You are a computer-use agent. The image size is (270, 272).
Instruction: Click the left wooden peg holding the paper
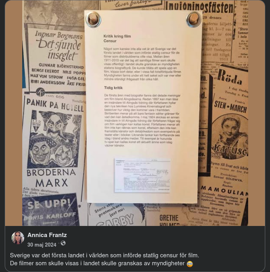(93, 19)
